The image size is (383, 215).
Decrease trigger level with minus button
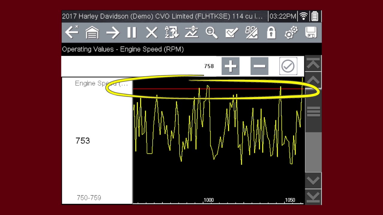coord(259,66)
